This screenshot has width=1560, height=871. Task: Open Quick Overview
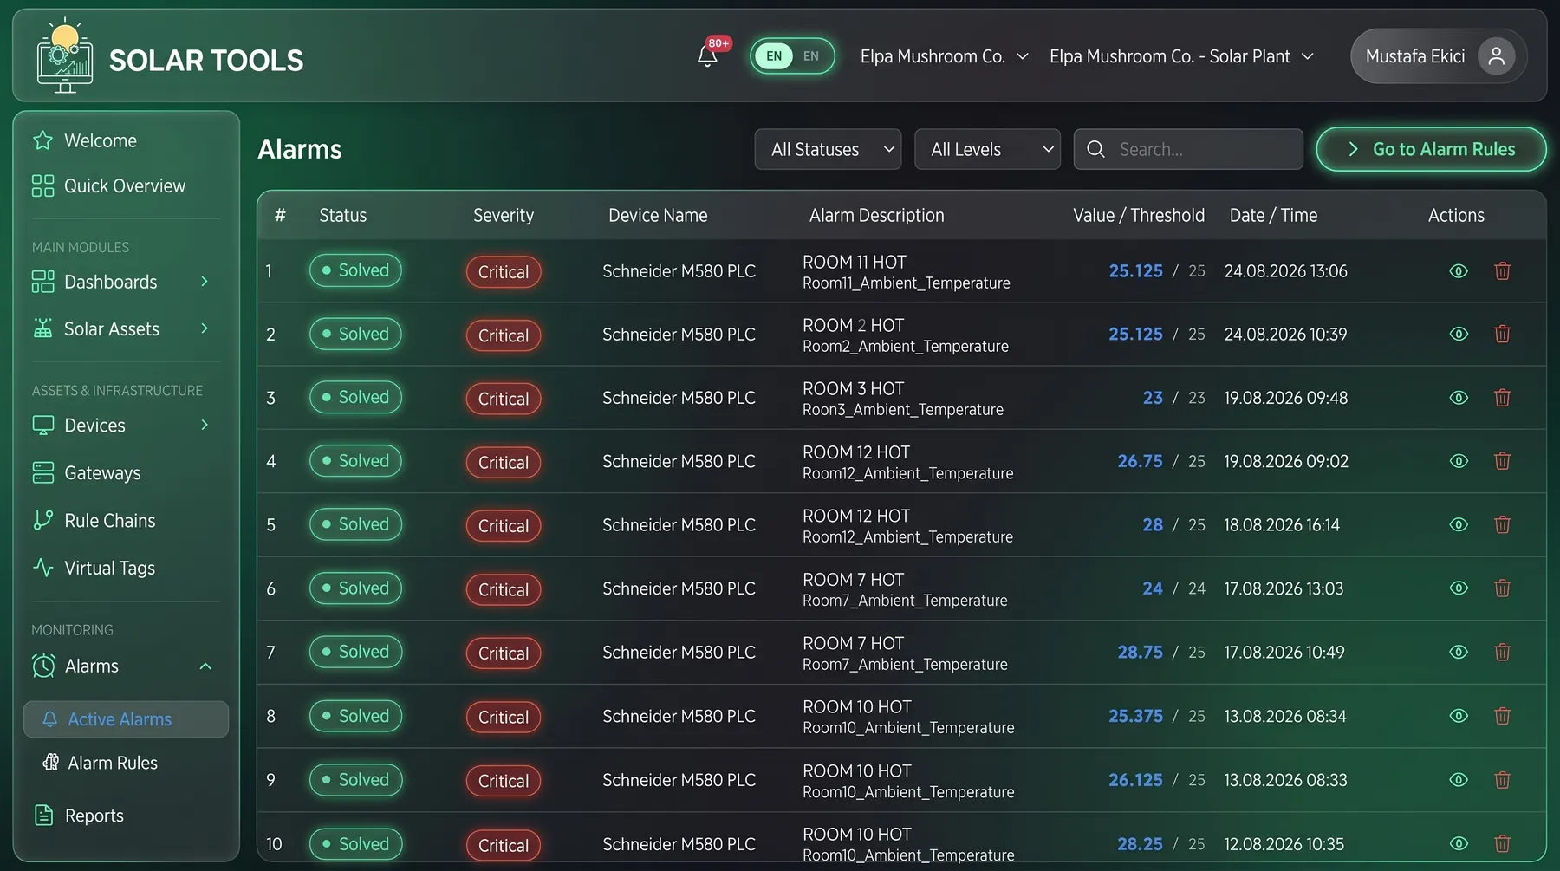point(125,185)
